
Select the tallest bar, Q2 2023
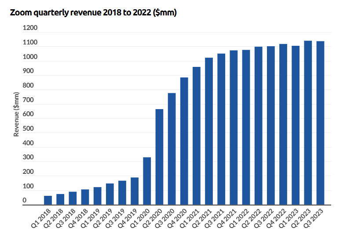tap(308, 123)
